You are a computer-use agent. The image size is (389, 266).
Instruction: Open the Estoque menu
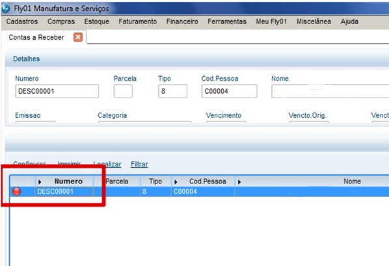96,21
